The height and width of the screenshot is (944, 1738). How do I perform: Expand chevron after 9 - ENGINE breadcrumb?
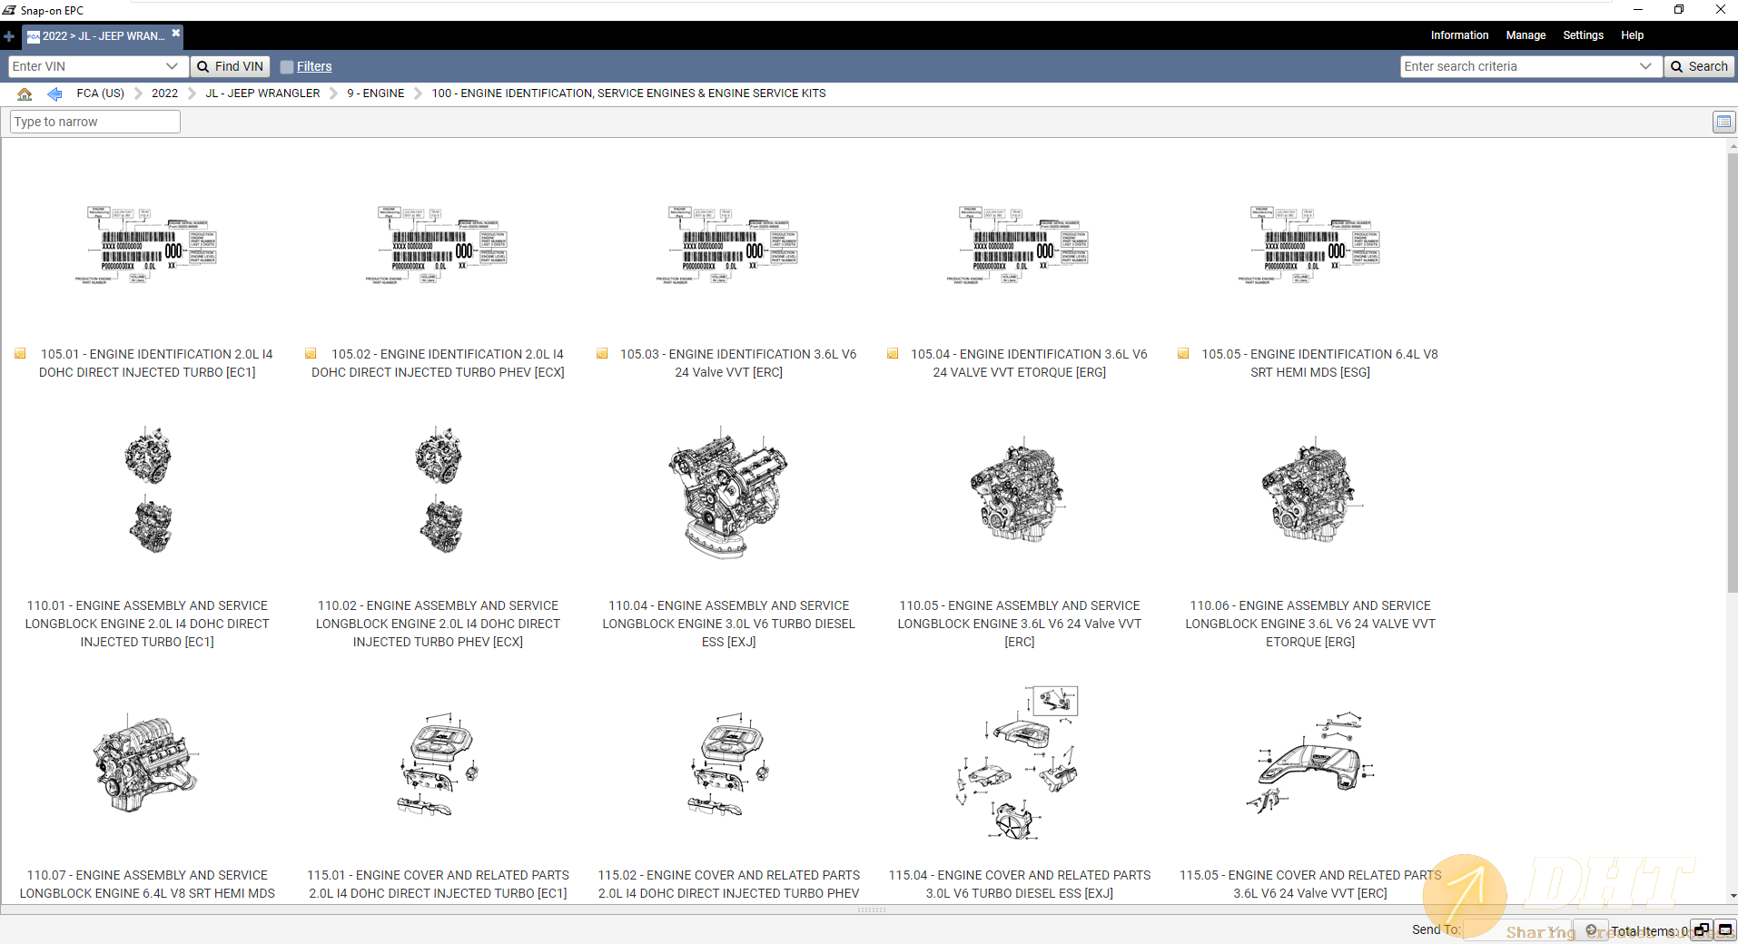pos(418,93)
